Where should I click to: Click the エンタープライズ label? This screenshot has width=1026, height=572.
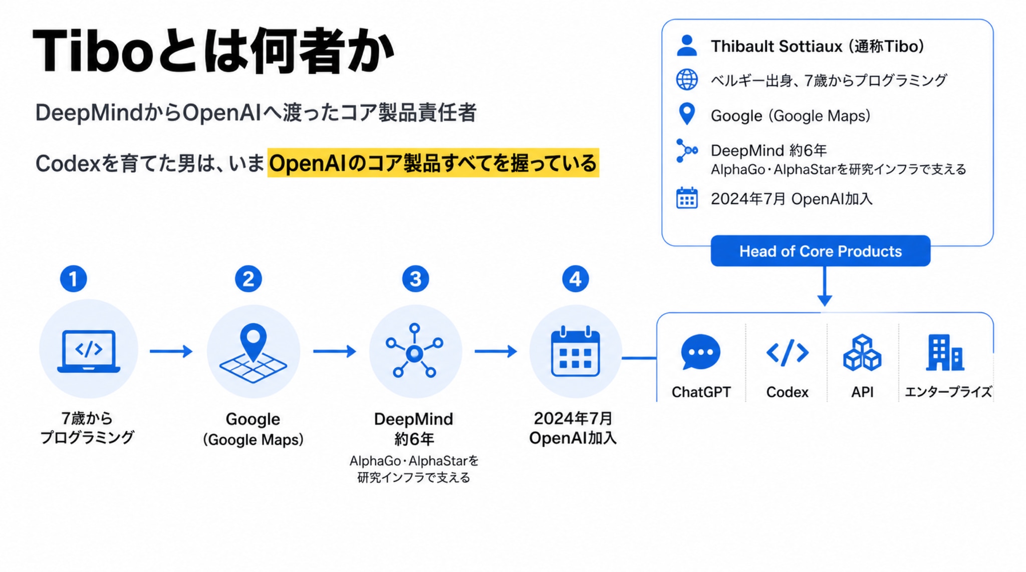[948, 392]
